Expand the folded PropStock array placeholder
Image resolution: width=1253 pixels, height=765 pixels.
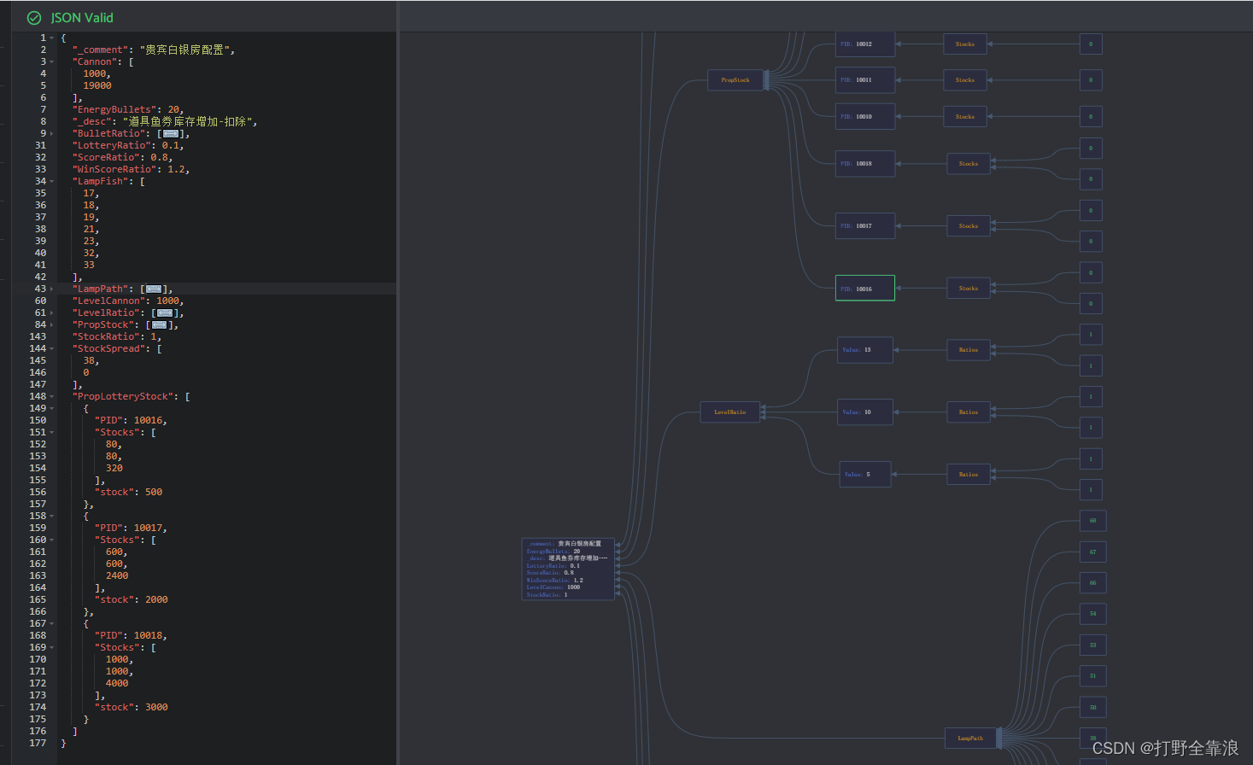pyautogui.click(x=160, y=325)
